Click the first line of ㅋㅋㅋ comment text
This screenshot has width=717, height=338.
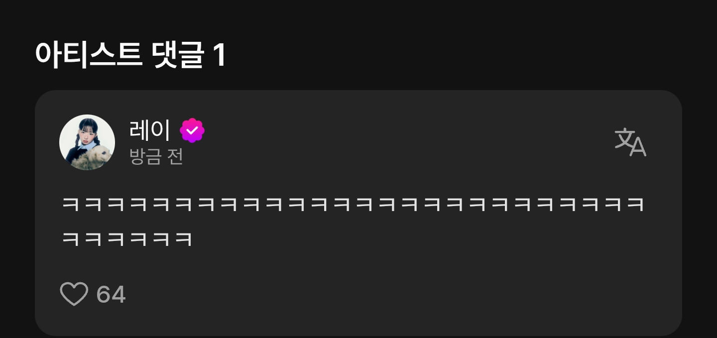tap(353, 205)
